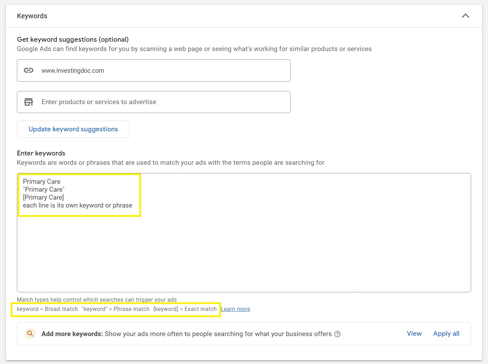Collapse the Keywords section with the chevron
This screenshot has width=488, height=364.
[465, 16]
